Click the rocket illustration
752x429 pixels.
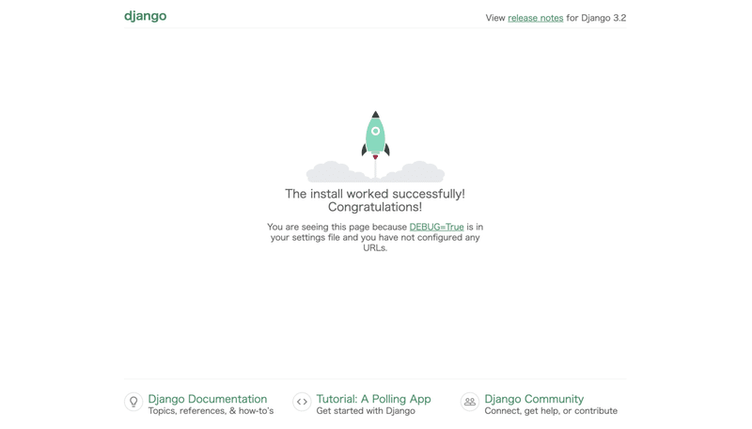point(375,147)
